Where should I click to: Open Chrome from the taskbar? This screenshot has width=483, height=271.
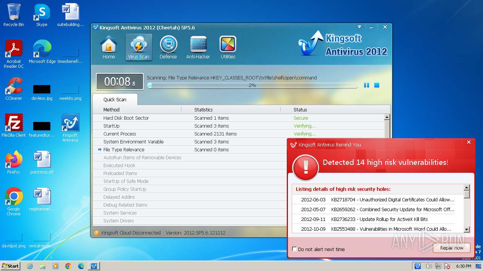pyautogui.click(x=68, y=266)
